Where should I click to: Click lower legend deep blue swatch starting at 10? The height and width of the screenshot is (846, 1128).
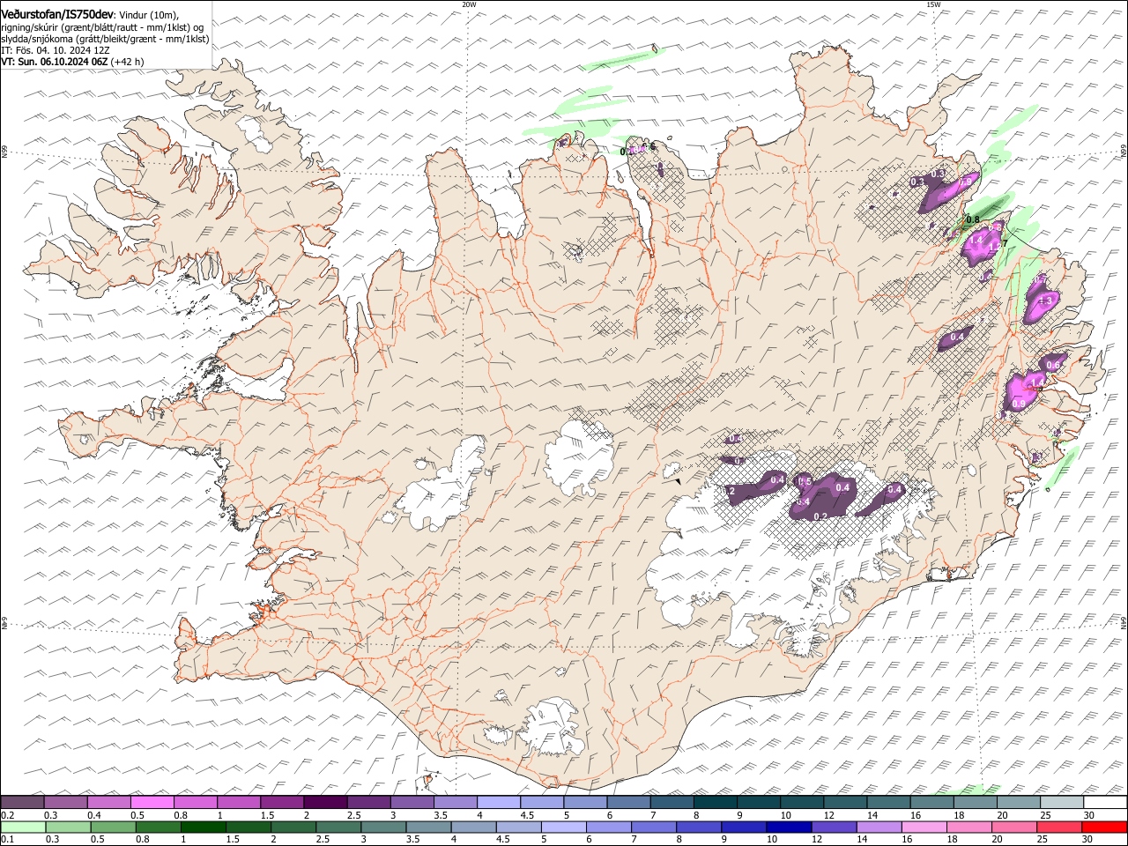789,827
